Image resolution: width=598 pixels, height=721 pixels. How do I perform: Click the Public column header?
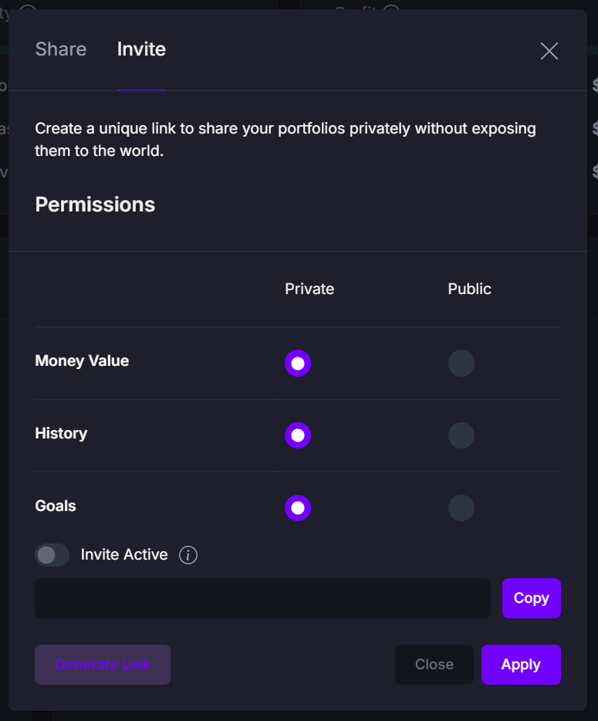(x=469, y=289)
